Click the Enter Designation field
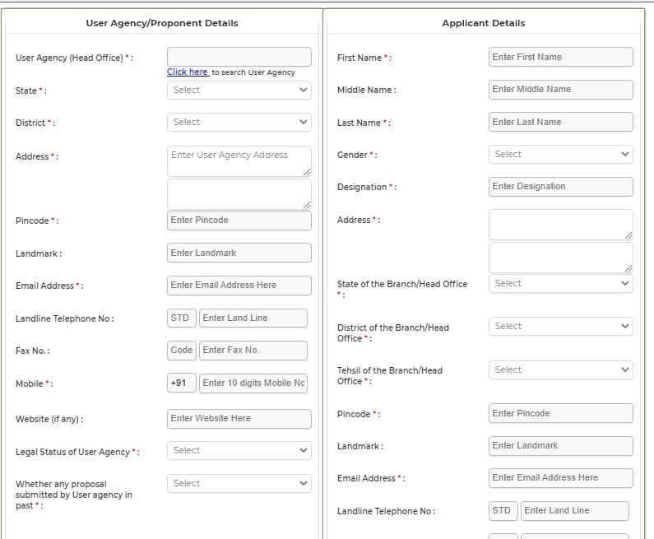Viewport: 654px width, 539px height. coord(560,186)
